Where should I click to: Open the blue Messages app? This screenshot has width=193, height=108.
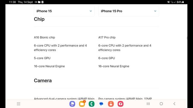pyautogui.click(x=101, y=104)
